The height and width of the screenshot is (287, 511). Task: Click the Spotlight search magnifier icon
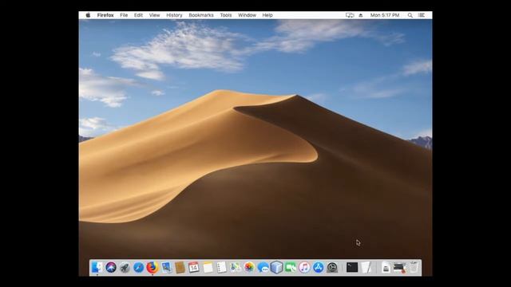(x=410, y=15)
